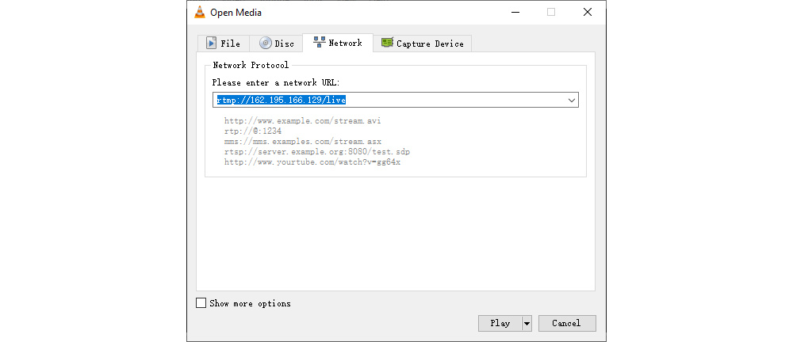
Task: Click the VLC cone icon in title bar
Action: [198, 12]
